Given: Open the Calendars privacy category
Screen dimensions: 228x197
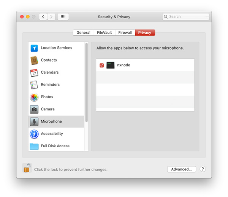Looking at the screenshot, I should [x=49, y=72].
